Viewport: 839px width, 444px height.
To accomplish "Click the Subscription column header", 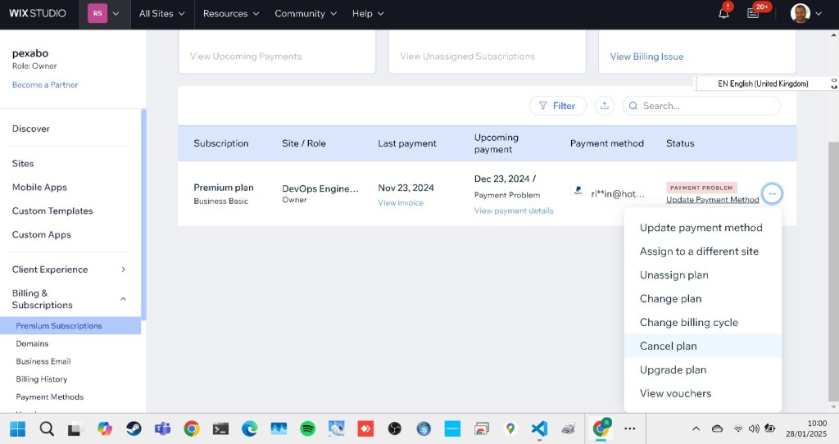I will [x=221, y=143].
